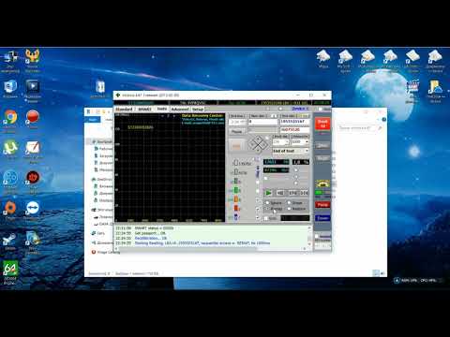Screen dimensions: 450x337
Task: Open the blue File tab in Explorer window
Action: tap(93, 120)
